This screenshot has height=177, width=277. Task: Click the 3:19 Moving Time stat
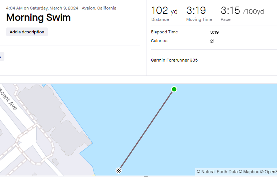(196, 11)
